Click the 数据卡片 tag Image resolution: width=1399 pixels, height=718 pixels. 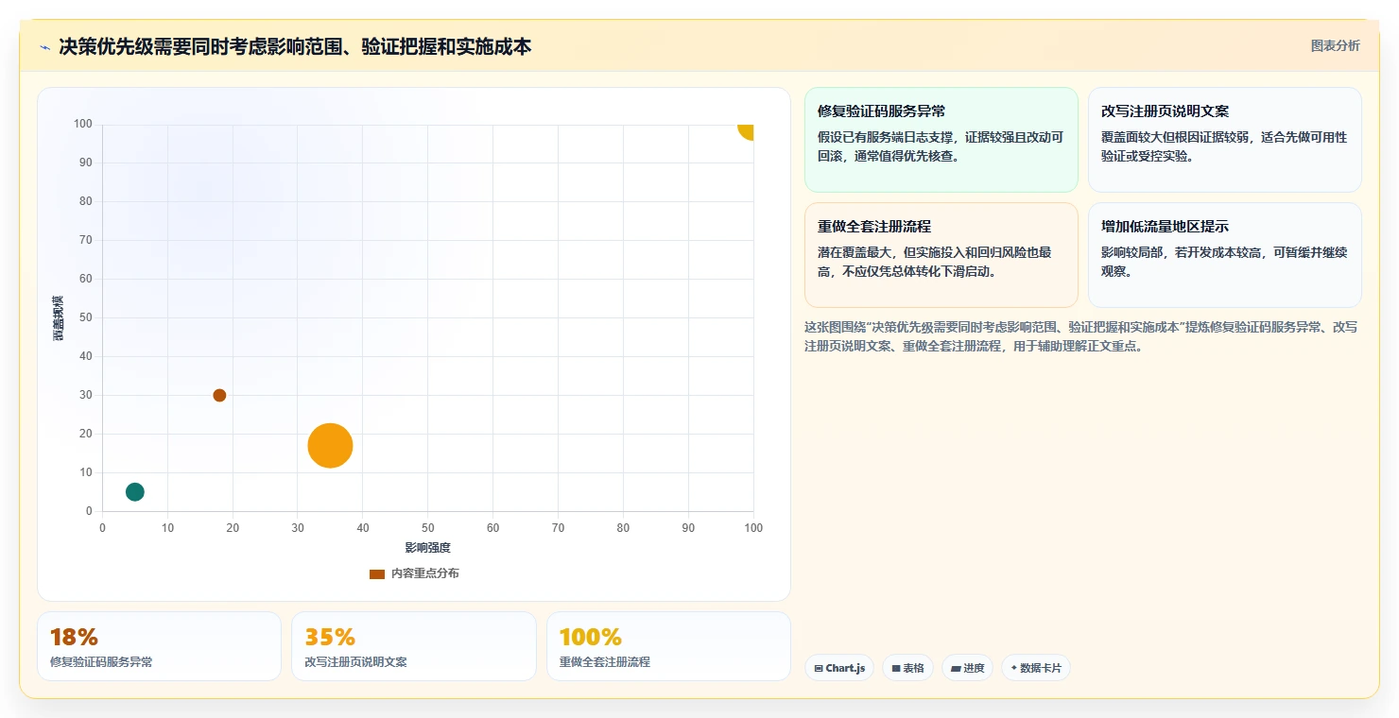(x=1035, y=668)
